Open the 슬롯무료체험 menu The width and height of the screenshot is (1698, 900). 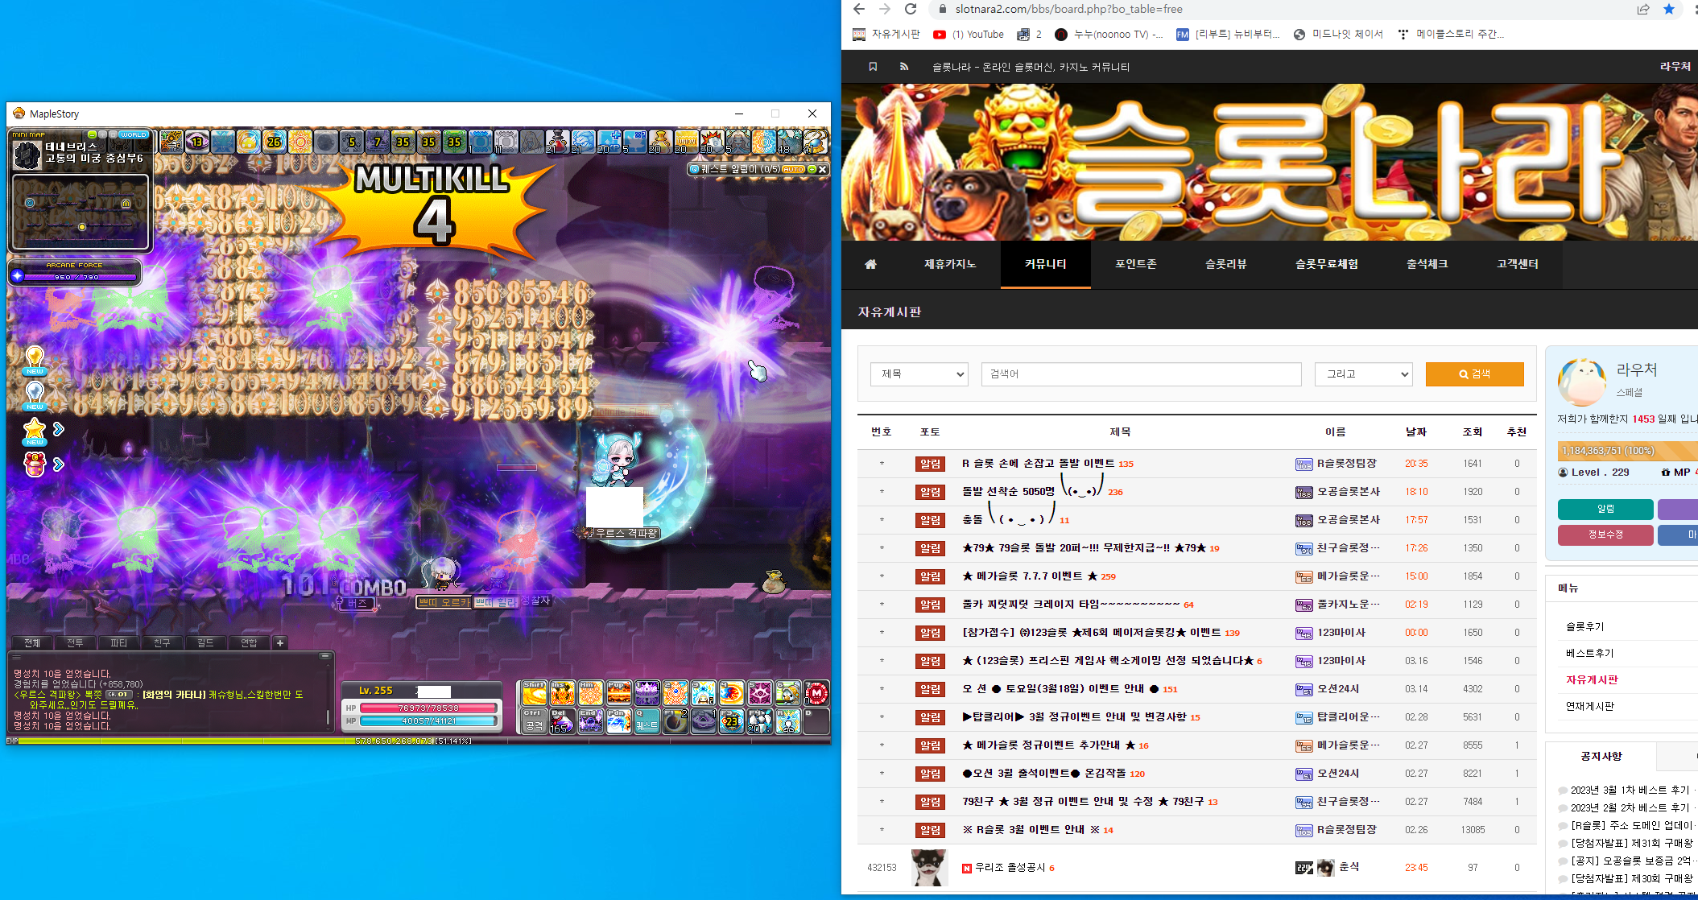point(1327,264)
